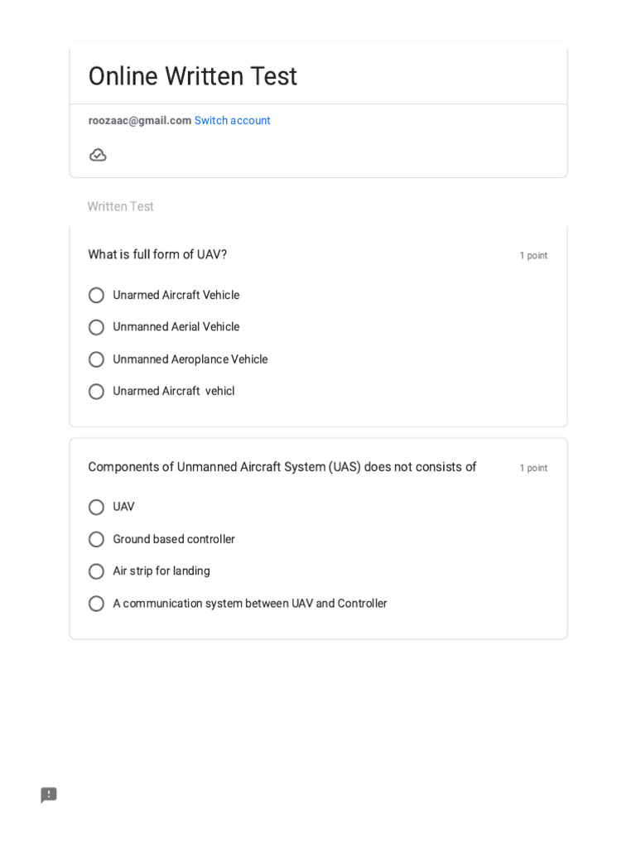636x848 pixels.
Task: Click the report problem feedback icon
Action: [49, 795]
